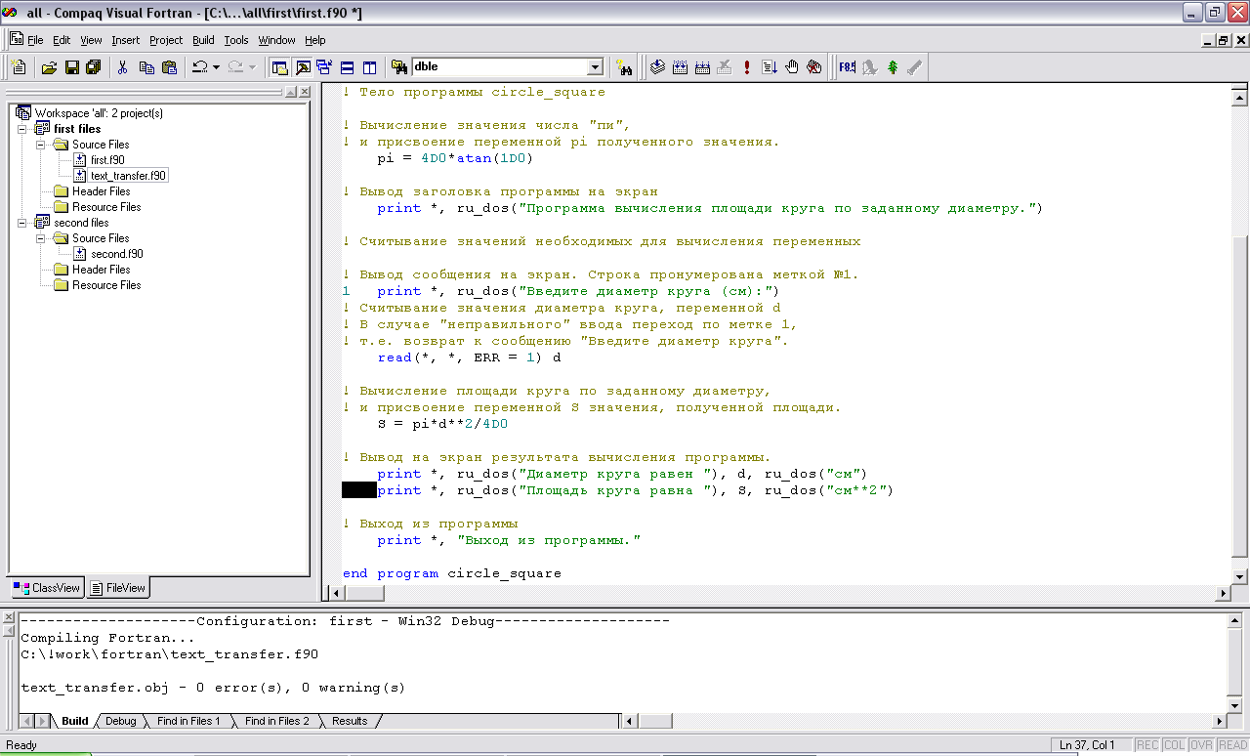Select first.f90 in the workspace tree

click(x=106, y=160)
